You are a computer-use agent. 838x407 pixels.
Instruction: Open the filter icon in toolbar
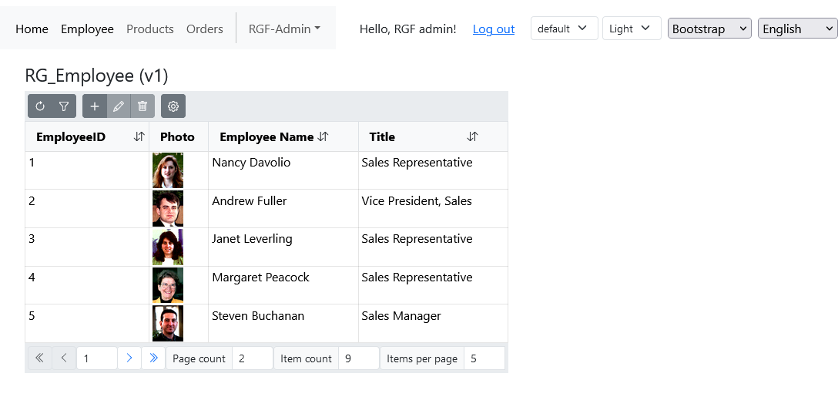64,106
